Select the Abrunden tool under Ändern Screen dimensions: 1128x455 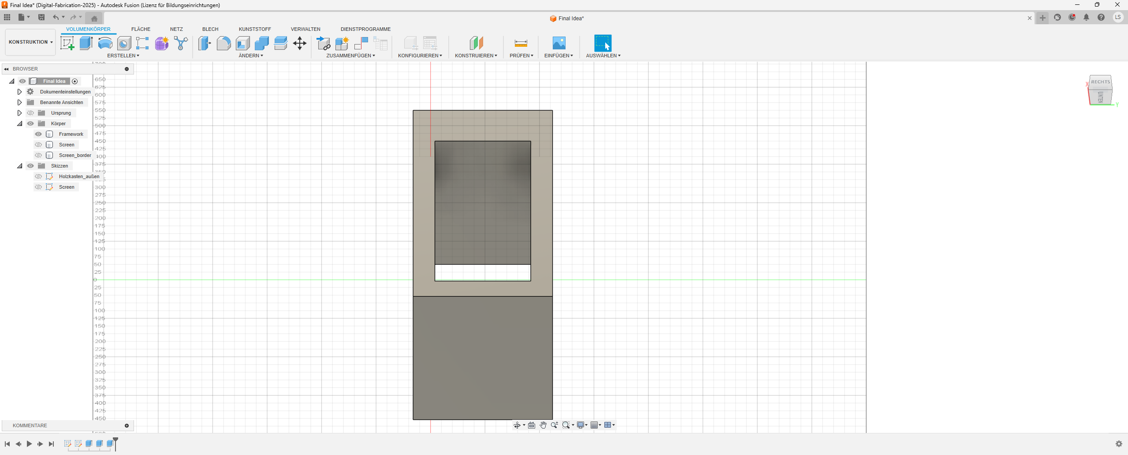(x=223, y=43)
